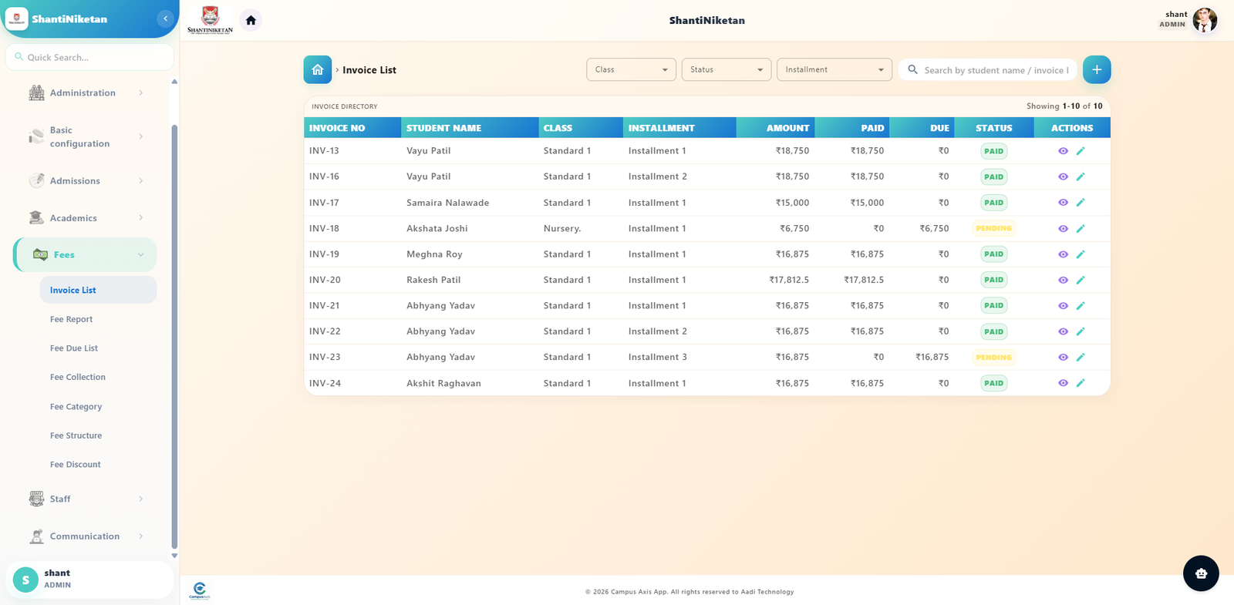The width and height of the screenshot is (1234, 605).
Task: Add a new invoice with plus button
Action: [1097, 69]
